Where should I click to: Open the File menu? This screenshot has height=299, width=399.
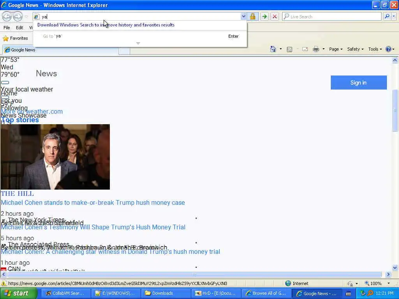(7, 28)
